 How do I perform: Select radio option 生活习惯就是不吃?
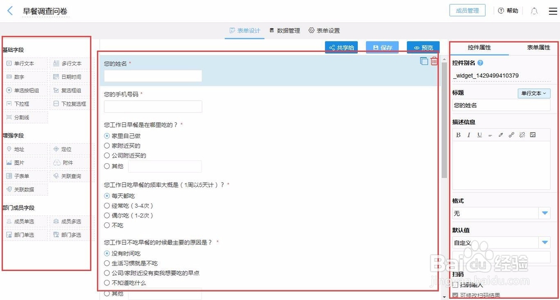107,263
